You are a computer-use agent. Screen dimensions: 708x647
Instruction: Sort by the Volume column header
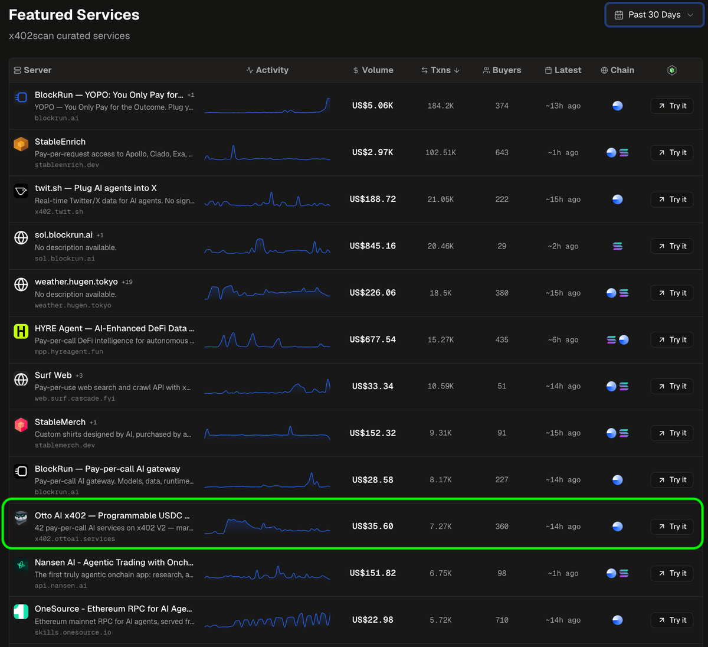tap(373, 70)
